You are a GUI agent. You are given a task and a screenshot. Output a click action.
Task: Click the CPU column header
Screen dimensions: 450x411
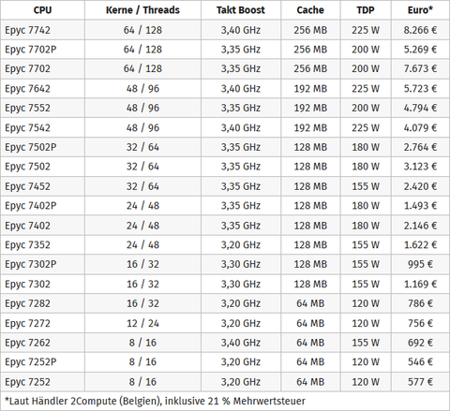pyautogui.click(x=42, y=10)
